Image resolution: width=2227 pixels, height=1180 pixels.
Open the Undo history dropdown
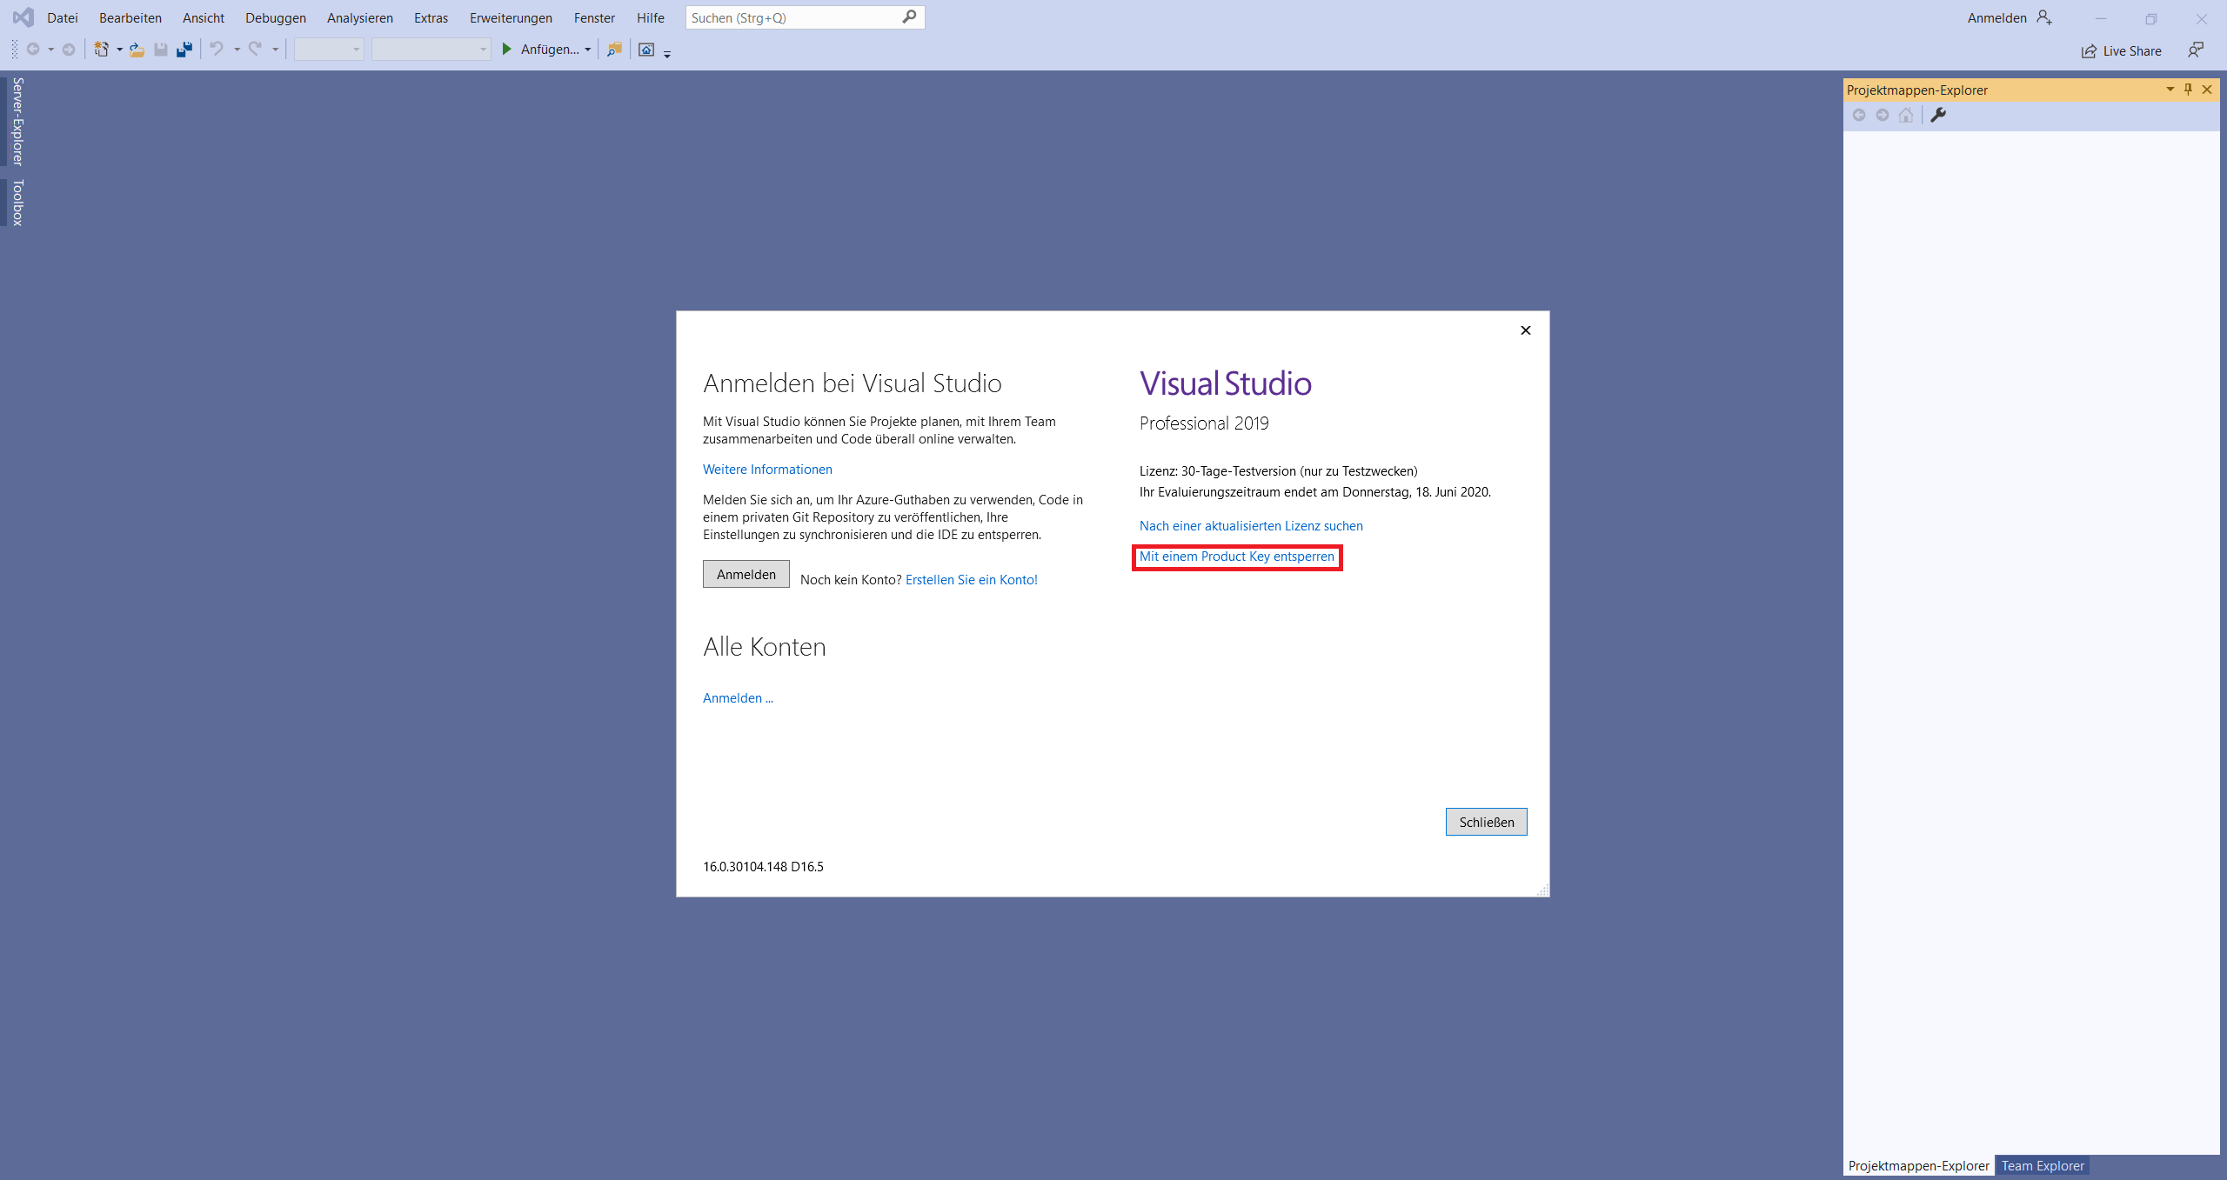click(x=237, y=50)
